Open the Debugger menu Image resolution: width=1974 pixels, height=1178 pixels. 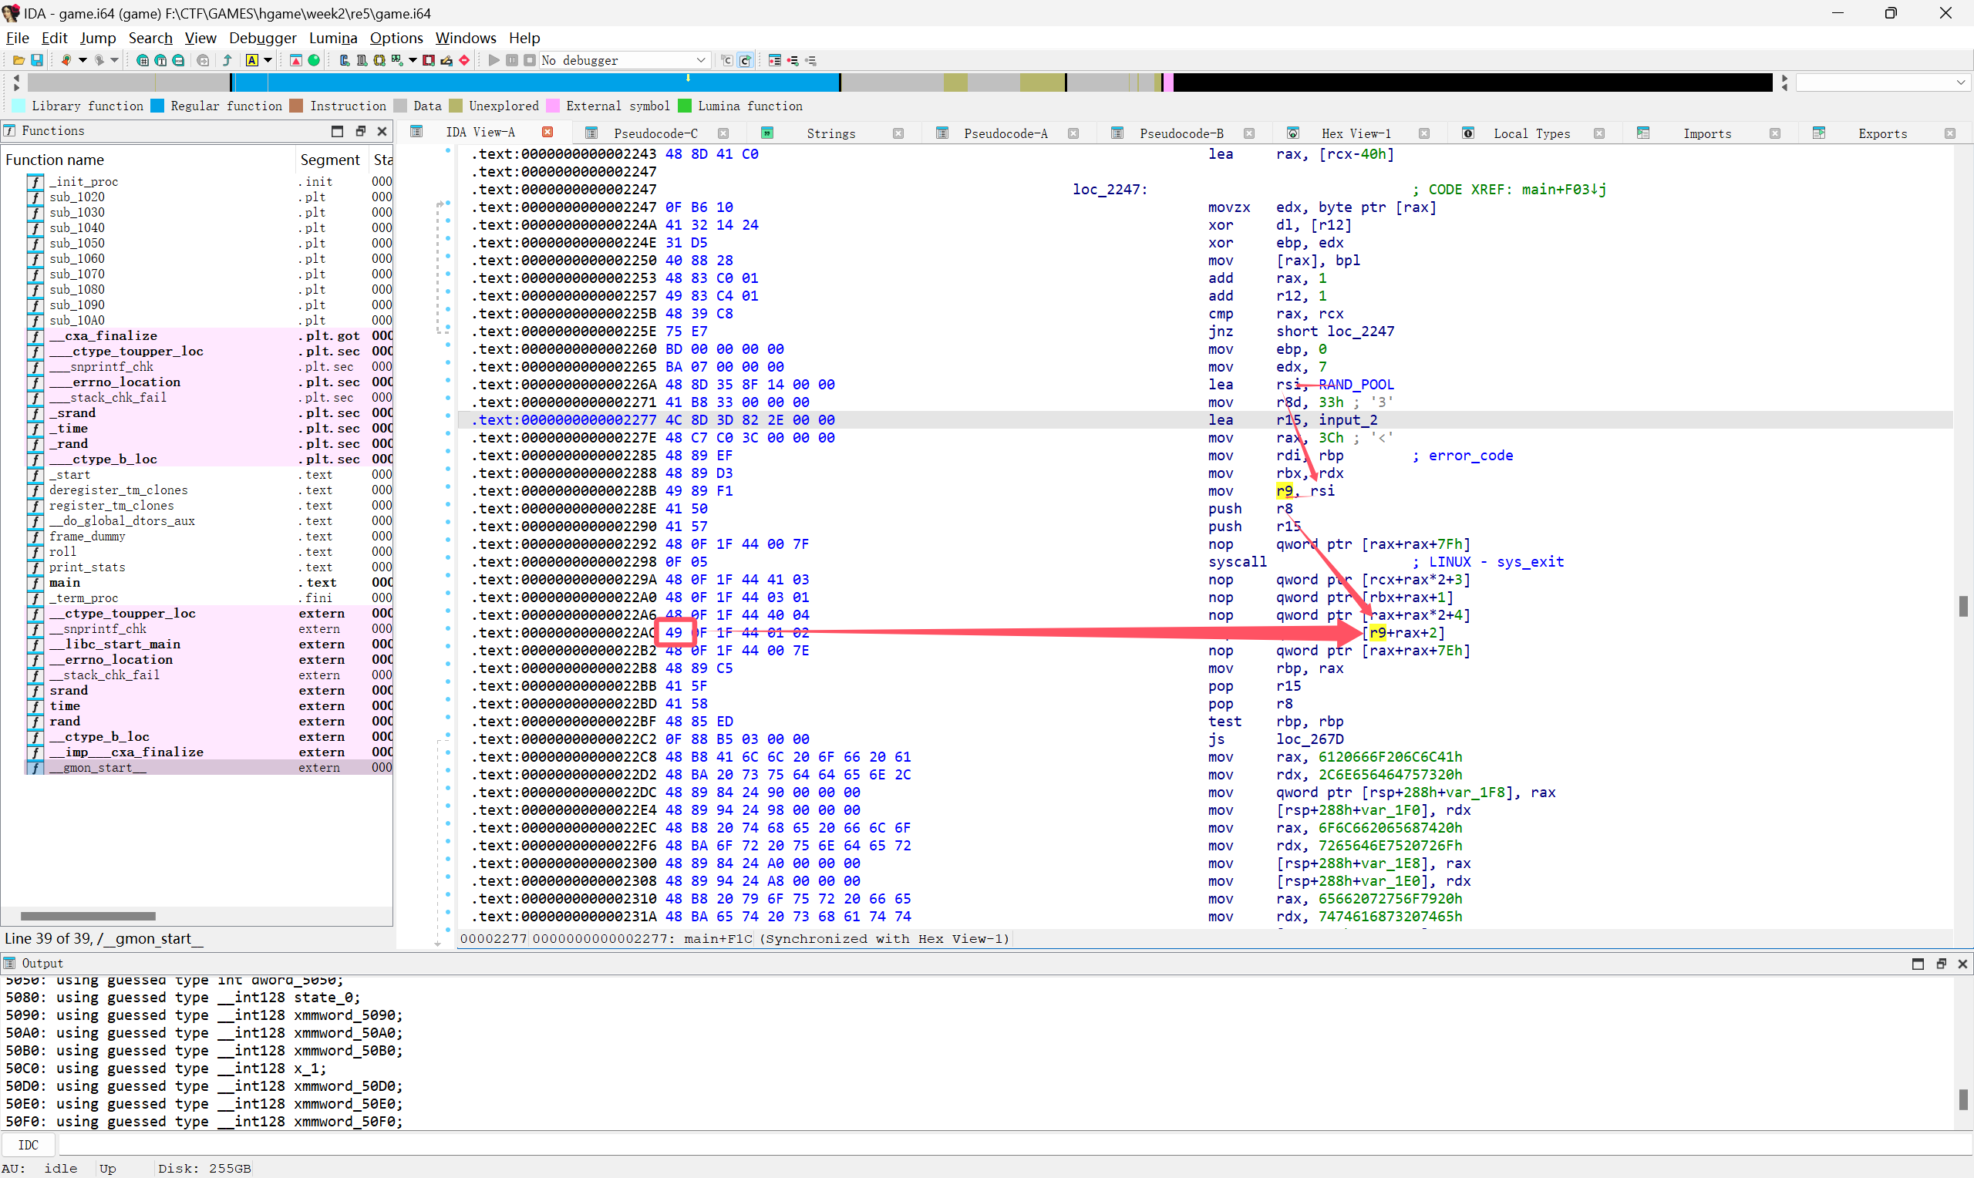[263, 37]
